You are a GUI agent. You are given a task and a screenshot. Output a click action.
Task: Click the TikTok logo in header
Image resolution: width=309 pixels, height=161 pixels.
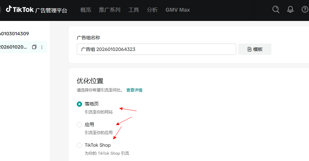tap(20, 9)
